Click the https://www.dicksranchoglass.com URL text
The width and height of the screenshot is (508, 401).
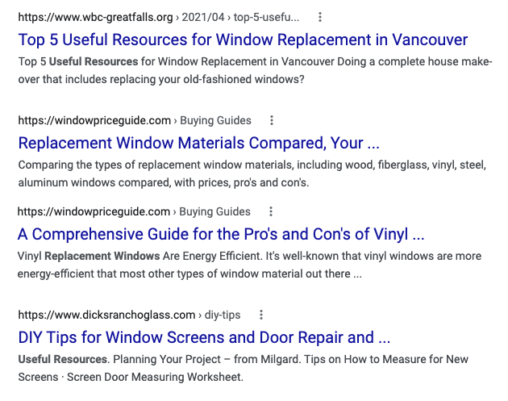(106, 315)
